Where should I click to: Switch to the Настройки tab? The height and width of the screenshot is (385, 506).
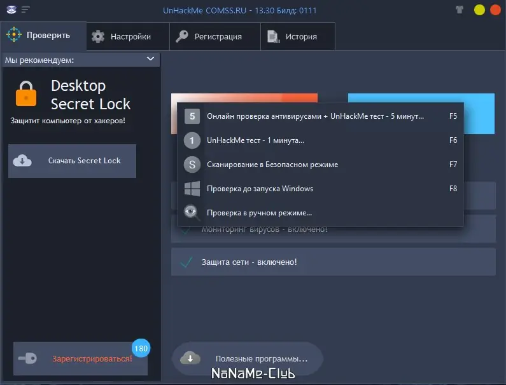(x=128, y=36)
